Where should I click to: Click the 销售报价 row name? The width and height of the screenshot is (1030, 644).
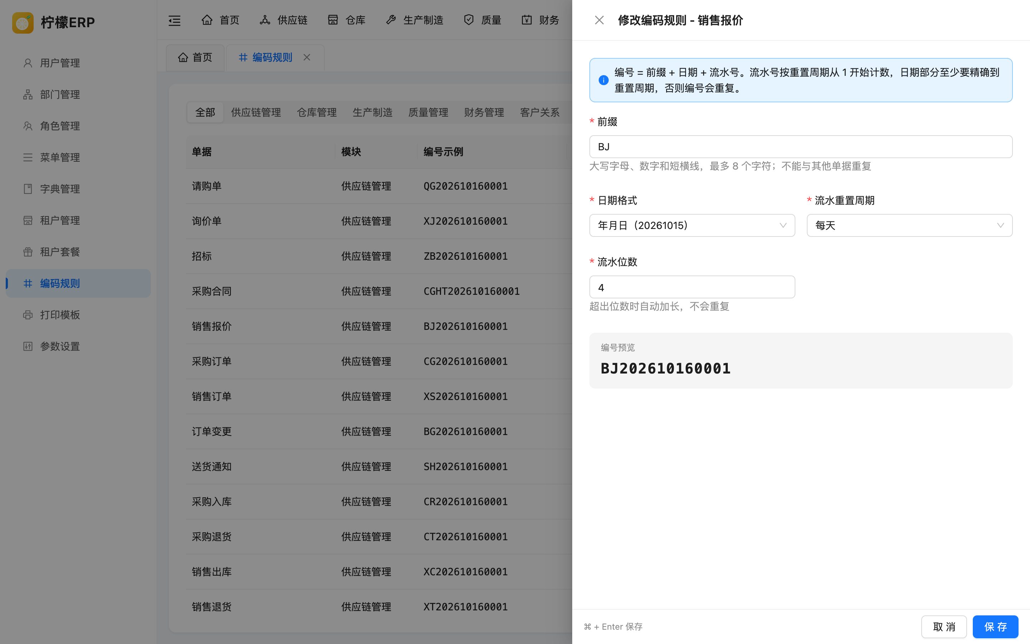click(211, 327)
